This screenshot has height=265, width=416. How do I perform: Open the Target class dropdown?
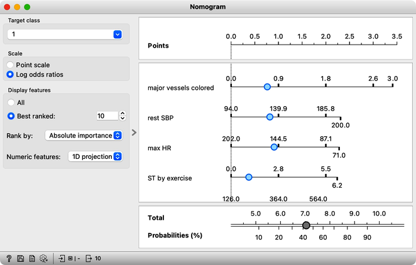(65, 34)
